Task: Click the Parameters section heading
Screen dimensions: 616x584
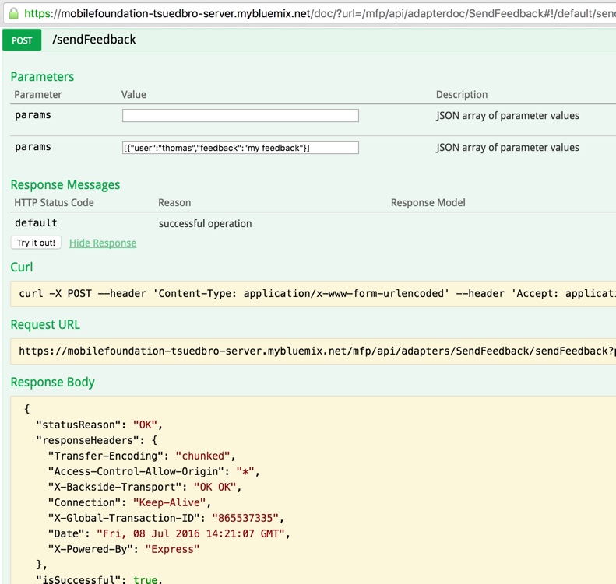Action: 42,77
